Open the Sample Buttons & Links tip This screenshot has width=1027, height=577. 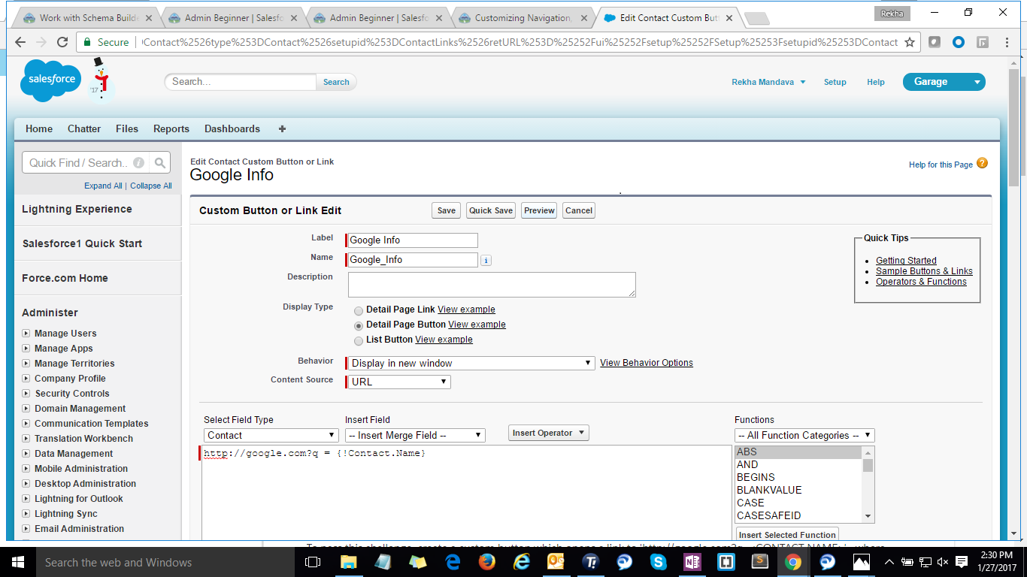(x=924, y=271)
